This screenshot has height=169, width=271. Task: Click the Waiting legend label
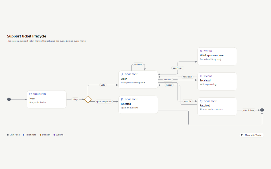pyautogui.click(x=60, y=135)
